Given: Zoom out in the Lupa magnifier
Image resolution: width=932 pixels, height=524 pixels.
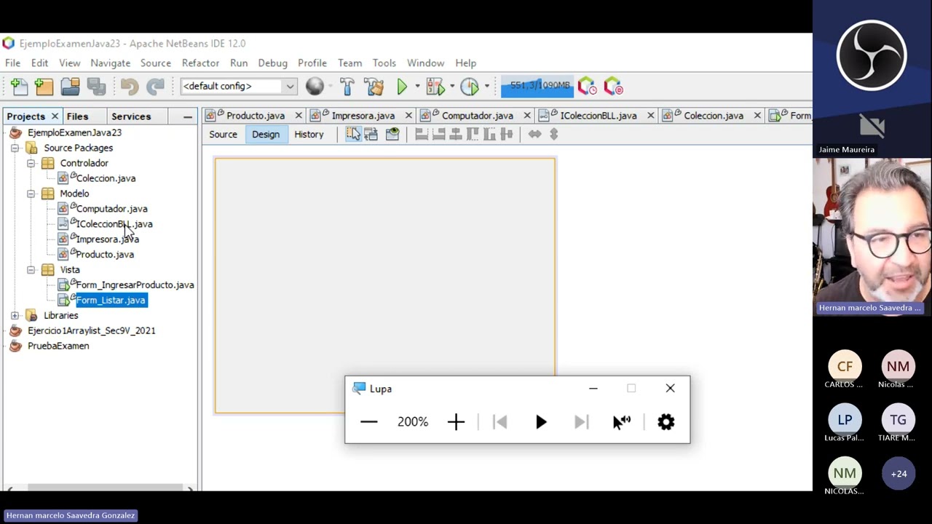Looking at the screenshot, I should pos(369,422).
